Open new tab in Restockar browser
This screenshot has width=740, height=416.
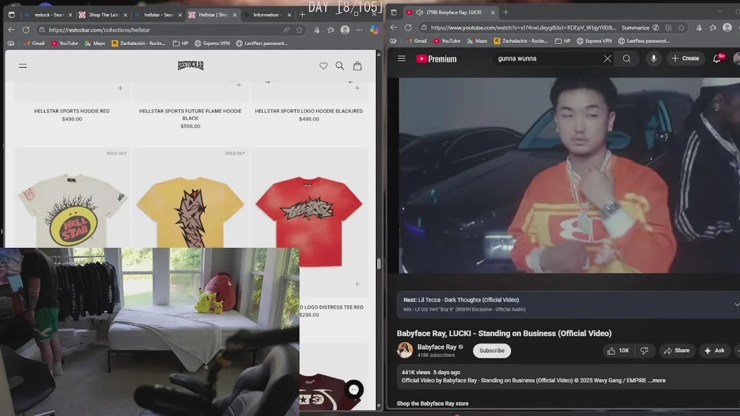tap(303, 14)
